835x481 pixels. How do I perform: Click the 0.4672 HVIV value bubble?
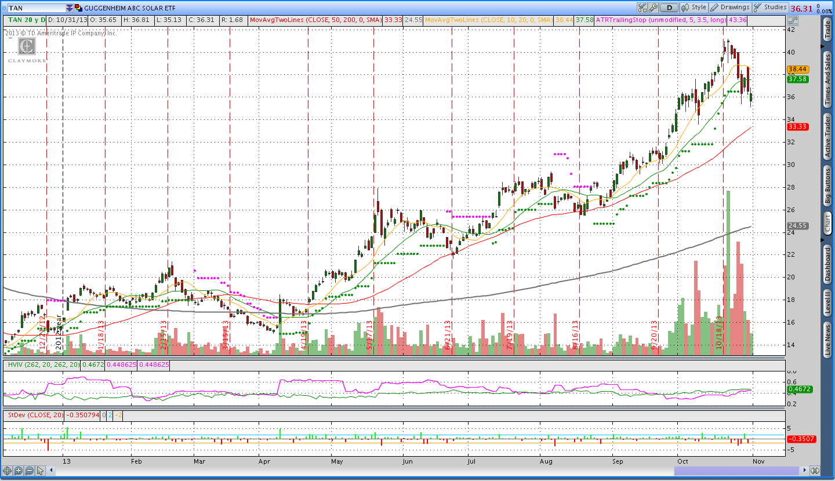801,389
